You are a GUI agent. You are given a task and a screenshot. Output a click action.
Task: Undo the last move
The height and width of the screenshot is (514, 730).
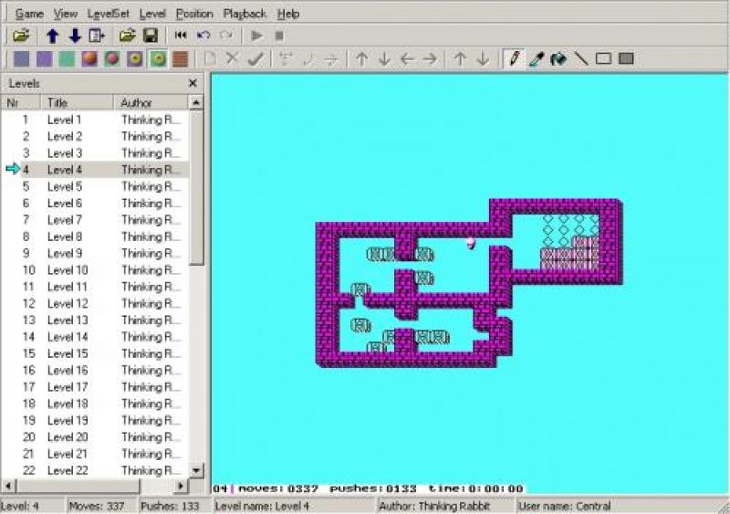pyautogui.click(x=203, y=36)
